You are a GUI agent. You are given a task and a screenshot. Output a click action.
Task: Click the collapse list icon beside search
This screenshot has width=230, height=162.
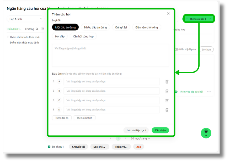(x=43, y=29)
